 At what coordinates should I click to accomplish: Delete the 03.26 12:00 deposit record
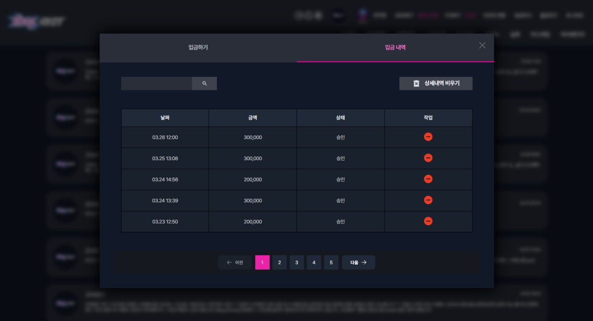428,137
